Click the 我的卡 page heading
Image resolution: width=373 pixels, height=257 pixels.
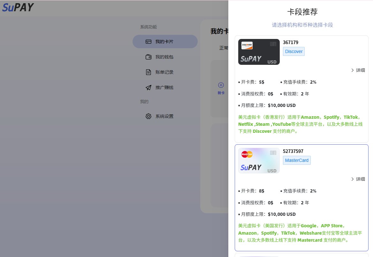coord(219,31)
